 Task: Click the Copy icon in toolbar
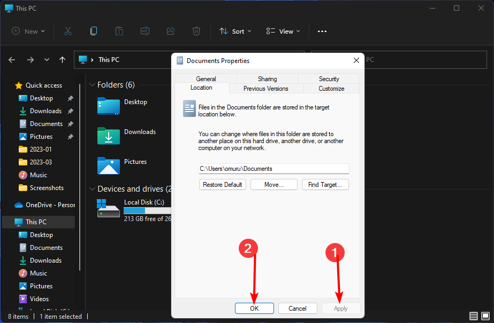[94, 31]
